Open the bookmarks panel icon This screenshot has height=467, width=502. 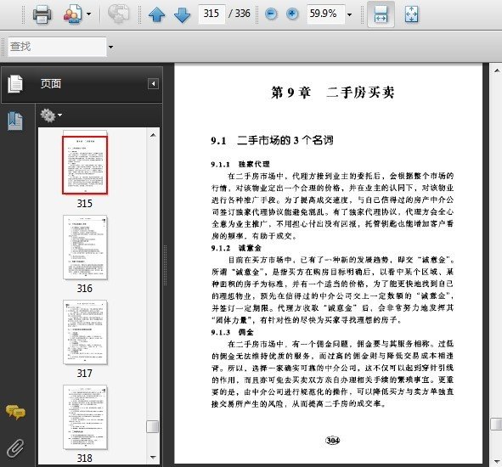coord(15,121)
